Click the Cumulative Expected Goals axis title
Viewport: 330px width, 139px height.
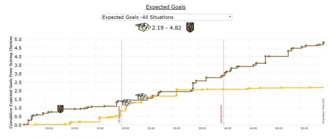click(x=11, y=82)
